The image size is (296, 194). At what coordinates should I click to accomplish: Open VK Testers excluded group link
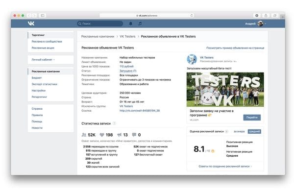click(x=126, y=106)
